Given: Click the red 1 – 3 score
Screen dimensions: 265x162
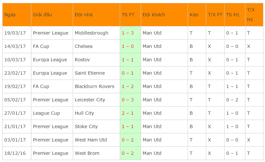Looking at the screenshot, I should click(128, 33).
